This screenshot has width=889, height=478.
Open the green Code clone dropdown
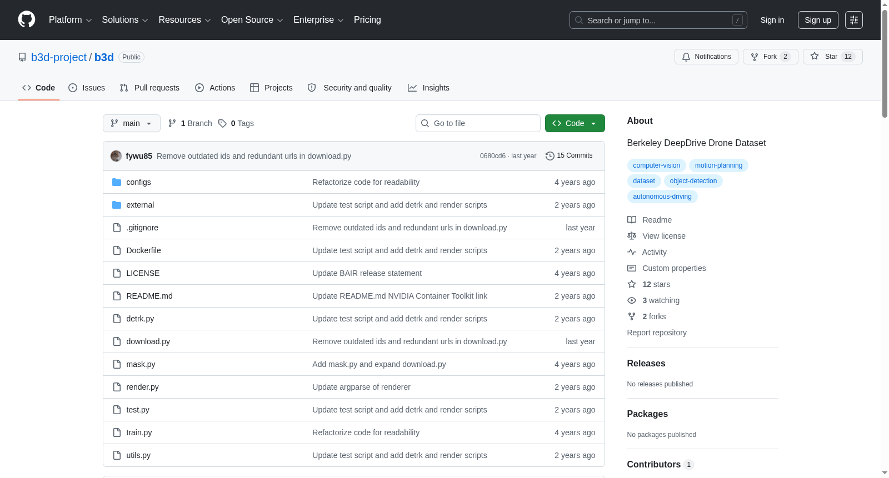(x=575, y=123)
